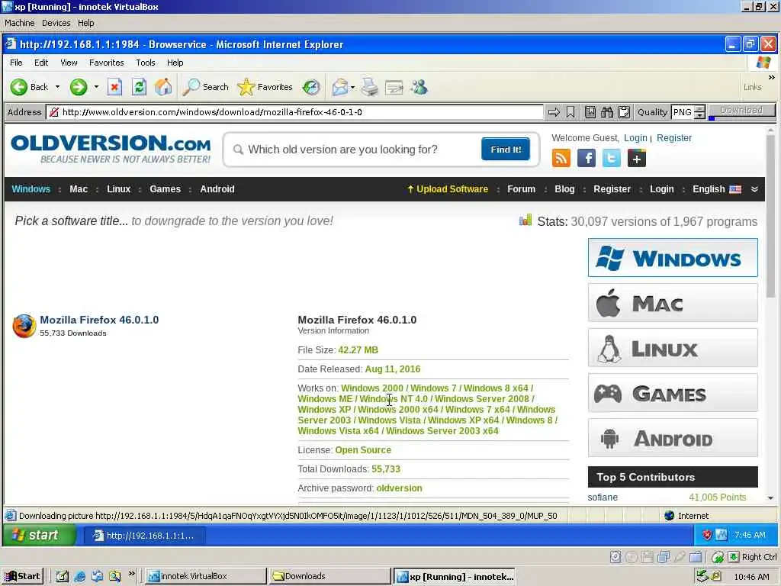
Task: Open Downloads in host taskbar
Action: (329, 577)
